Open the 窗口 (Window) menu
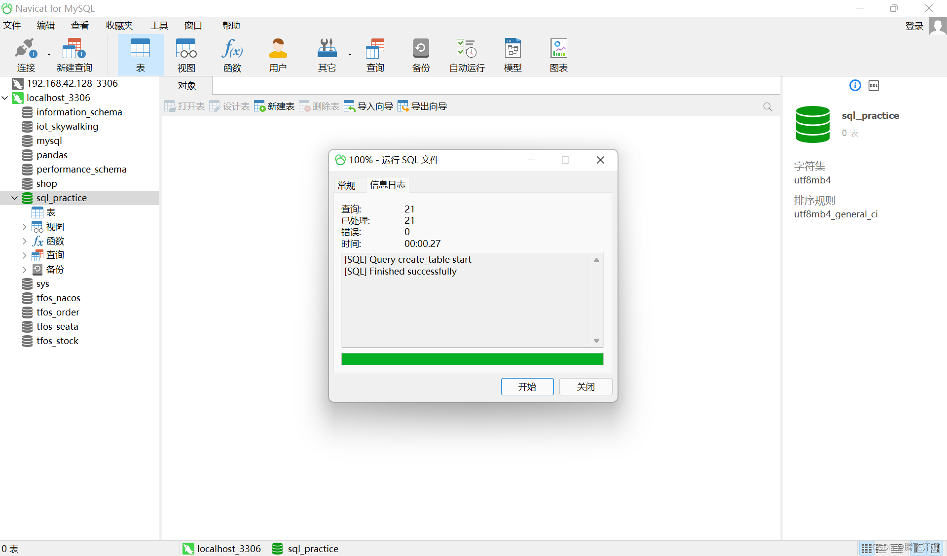The width and height of the screenshot is (947, 556). point(193,26)
